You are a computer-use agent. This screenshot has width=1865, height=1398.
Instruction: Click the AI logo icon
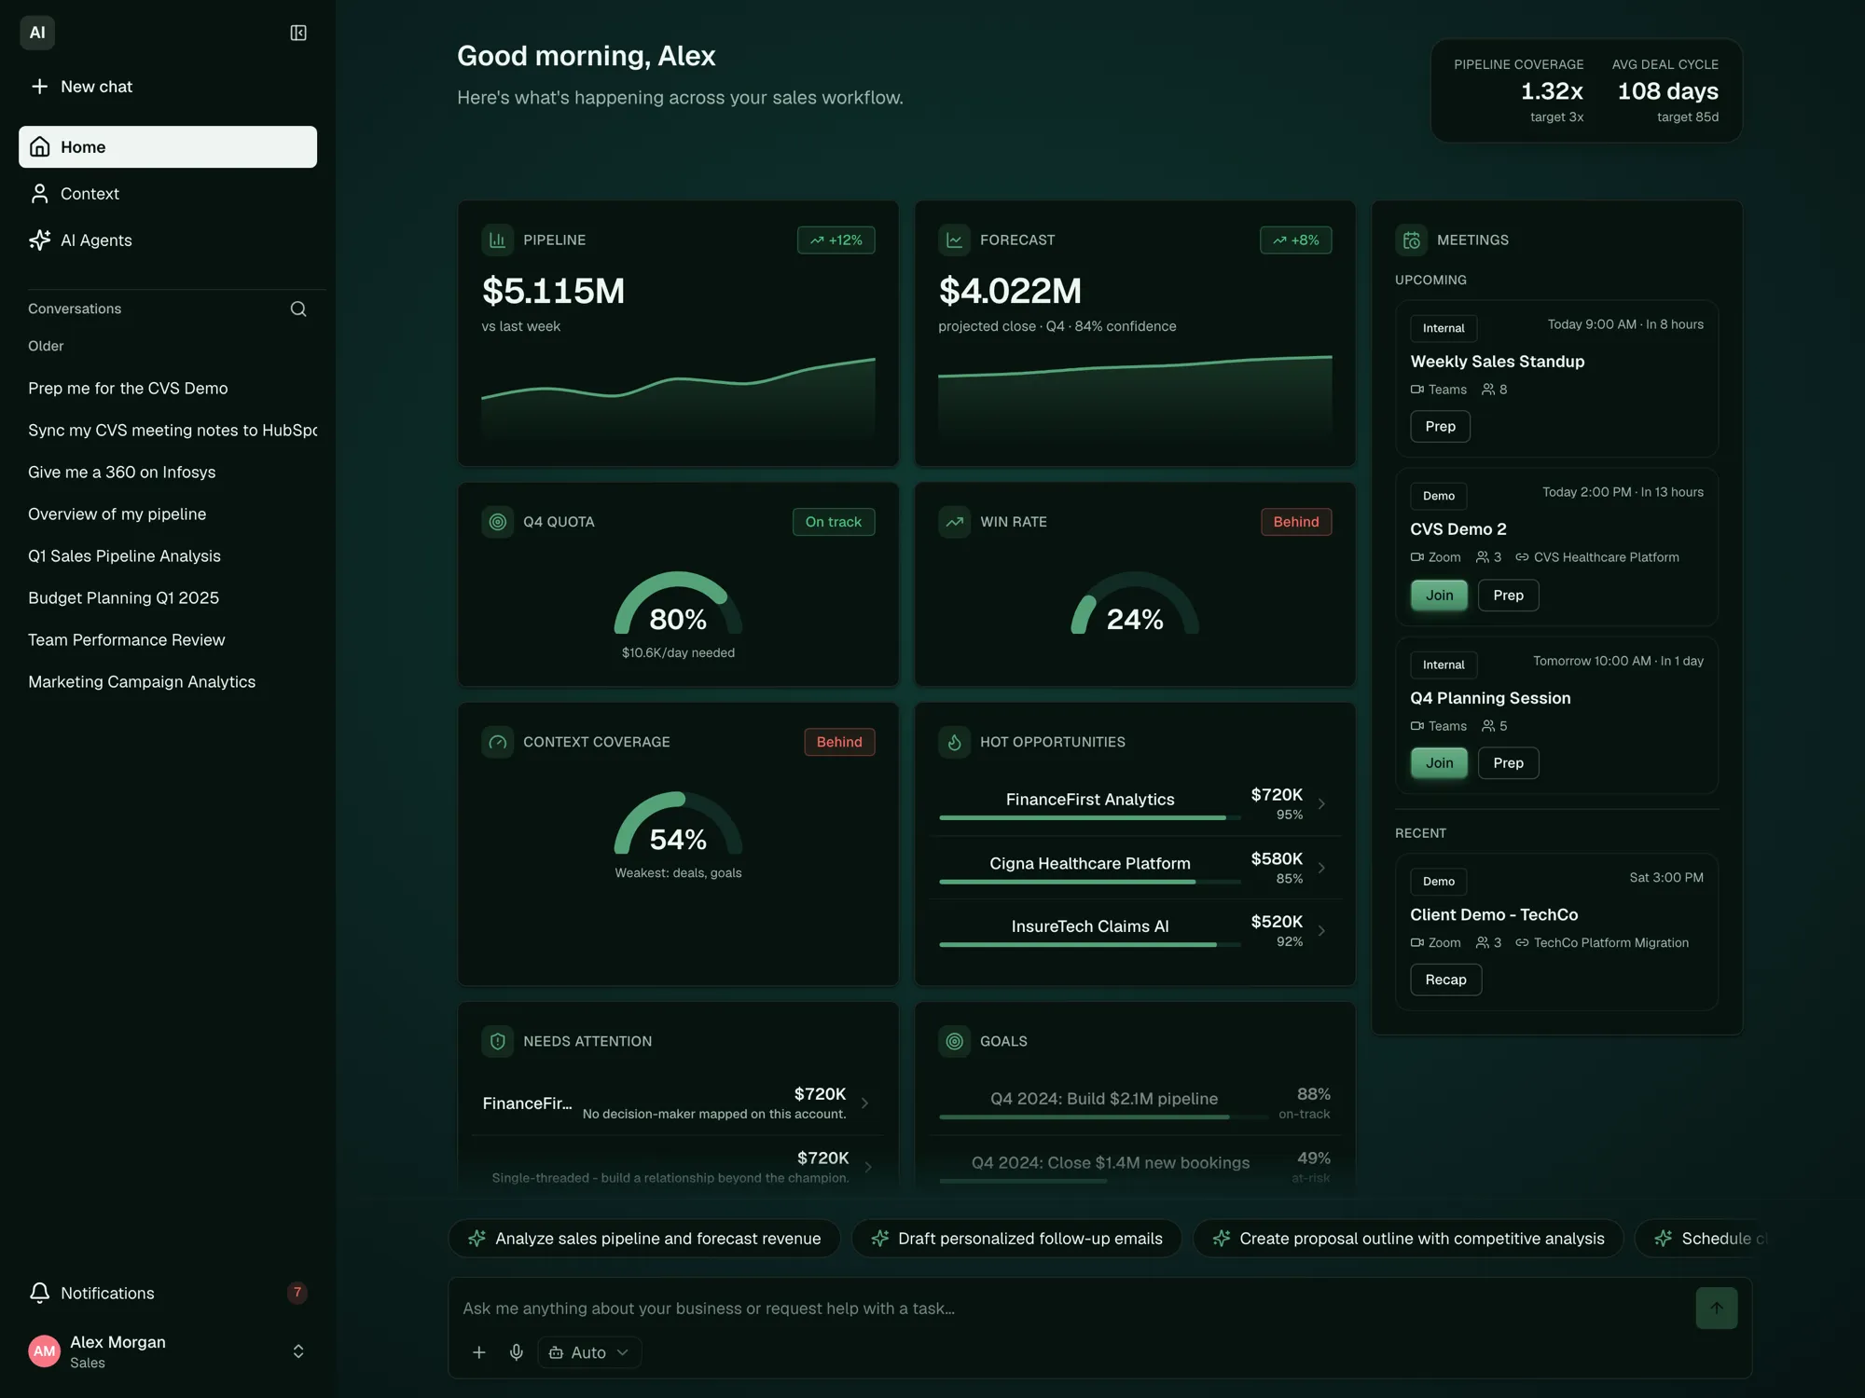point(37,33)
